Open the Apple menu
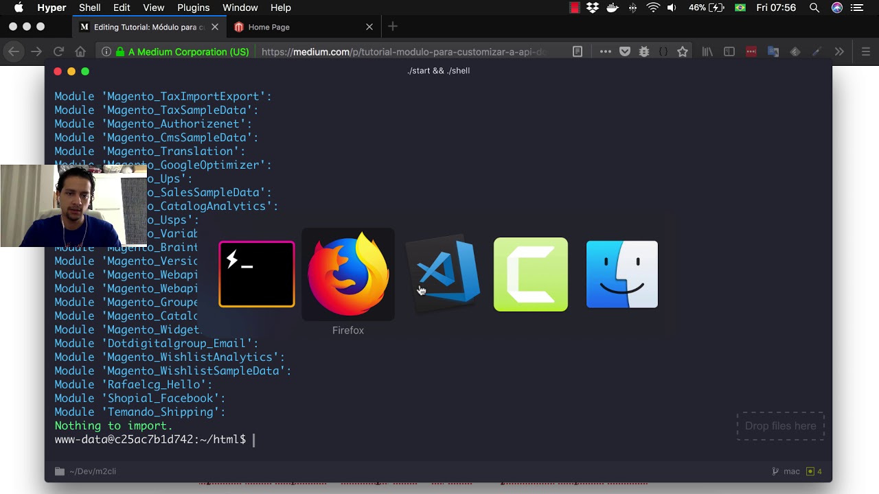 click(x=19, y=8)
